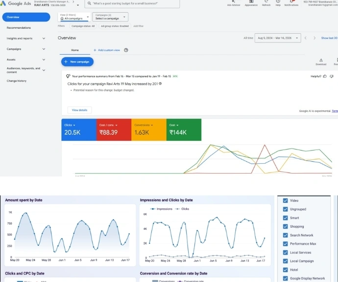This screenshot has width=338, height=282.
Task: Click the help icon beside Add custom view
Action: [126, 50]
